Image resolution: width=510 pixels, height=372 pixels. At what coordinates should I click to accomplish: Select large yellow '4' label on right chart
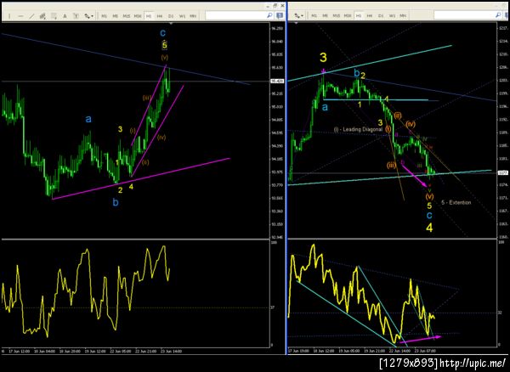(429, 228)
